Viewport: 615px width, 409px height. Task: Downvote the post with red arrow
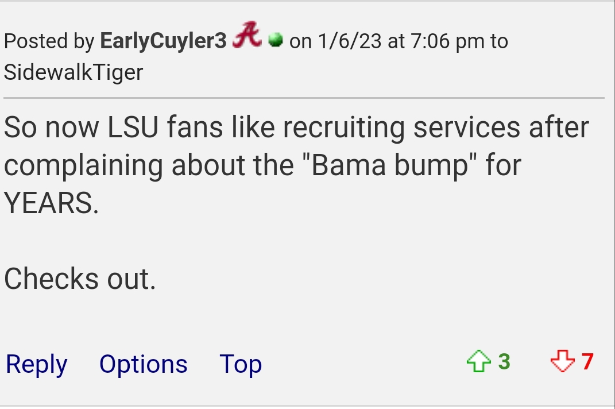tap(562, 361)
